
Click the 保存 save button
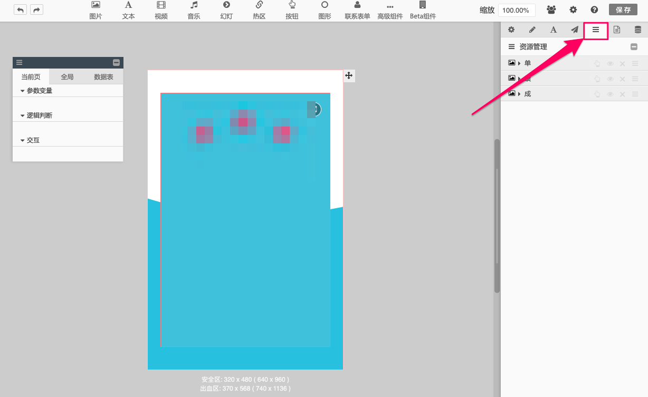click(x=623, y=10)
